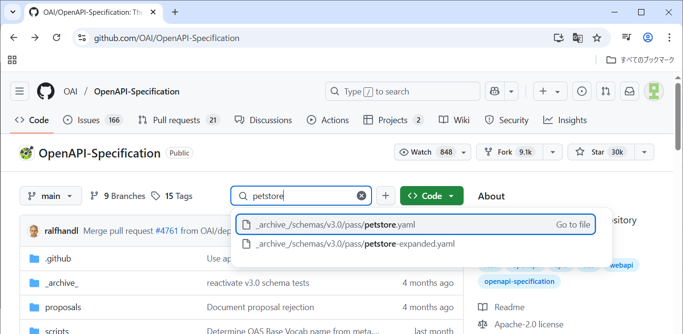The width and height of the screenshot is (683, 334).
Task: Bookmark this page with star icon
Action: pyautogui.click(x=597, y=38)
